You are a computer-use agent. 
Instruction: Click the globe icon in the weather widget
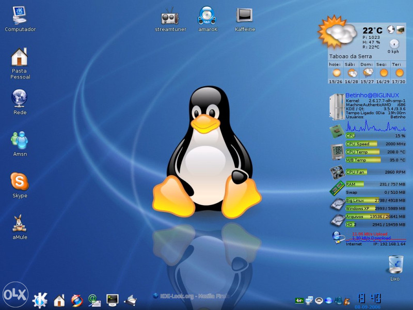391,29
